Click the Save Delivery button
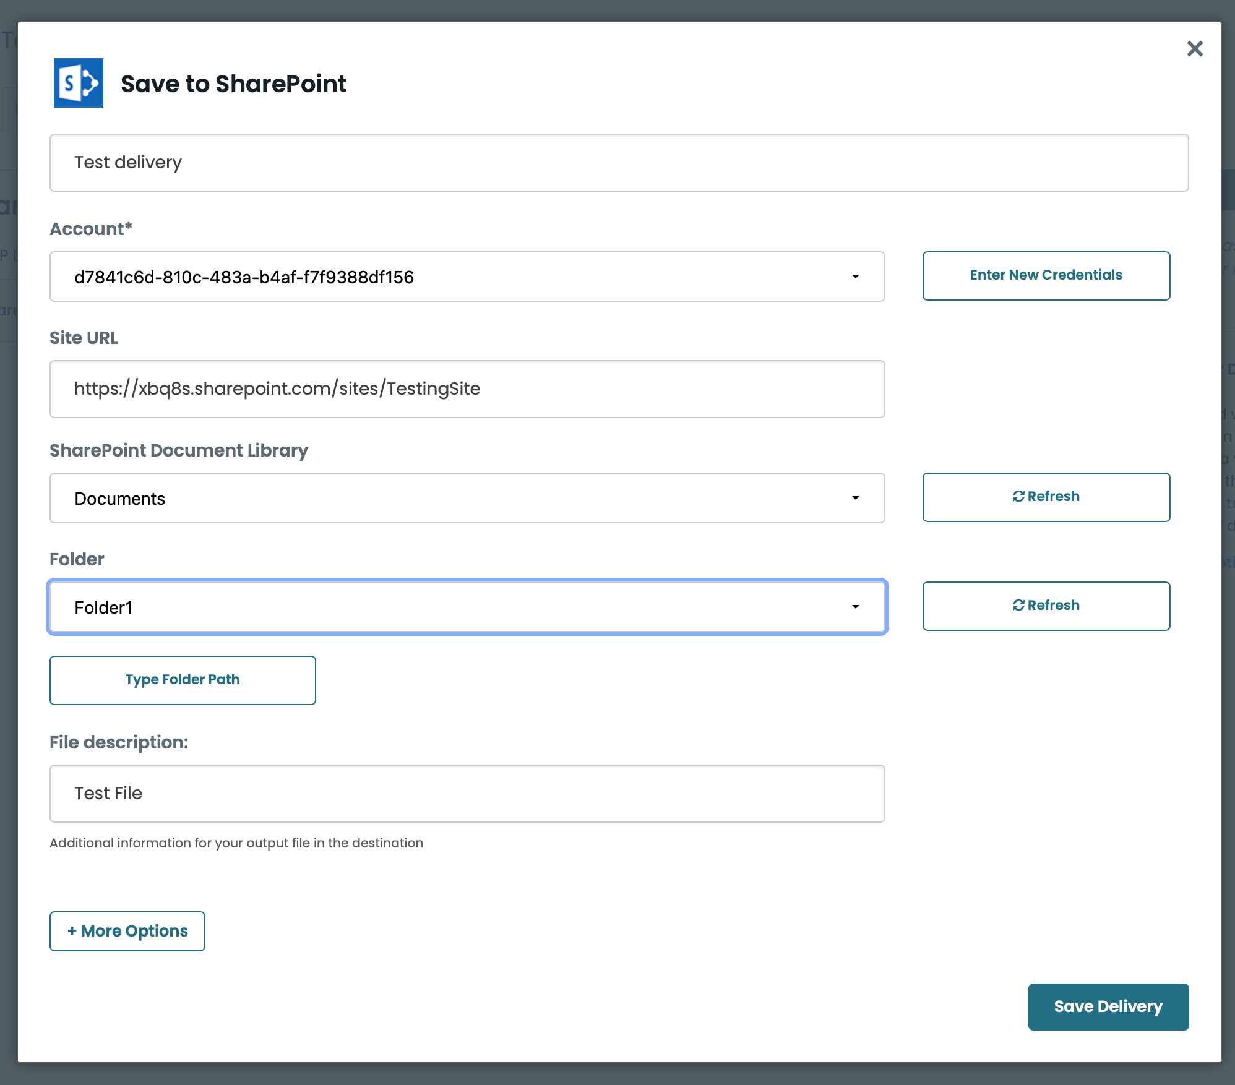1235x1085 pixels. (1108, 1006)
